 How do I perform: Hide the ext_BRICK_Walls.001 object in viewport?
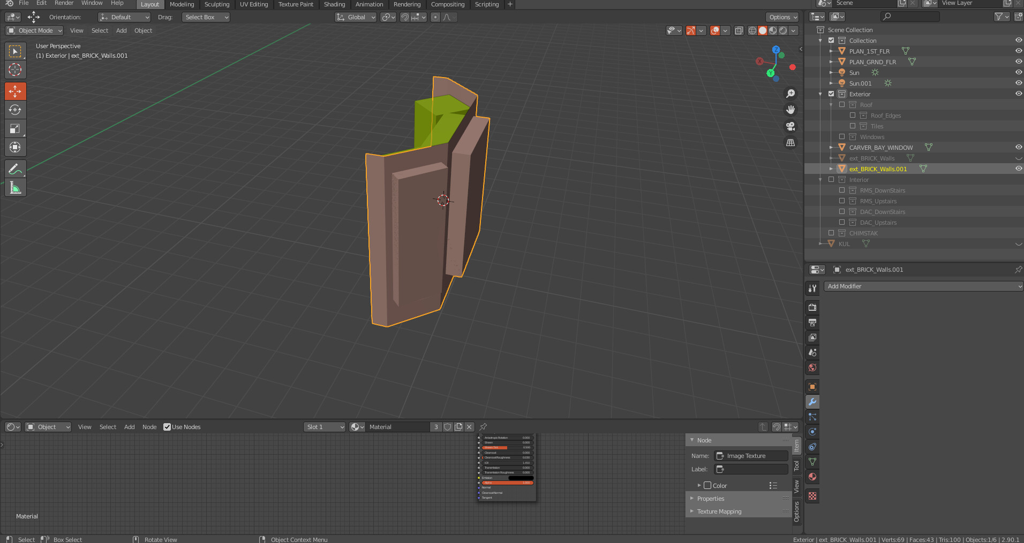(x=1018, y=169)
